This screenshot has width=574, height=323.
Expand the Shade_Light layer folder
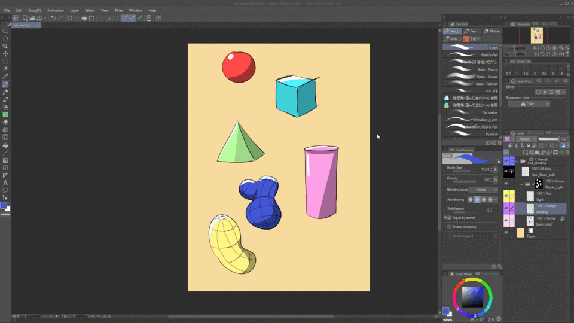point(521,184)
